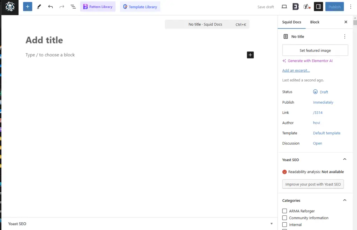Open the top bar Options menu
Image resolution: width=357 pixels, height=230 pixels.
click(x=351, y=7)
